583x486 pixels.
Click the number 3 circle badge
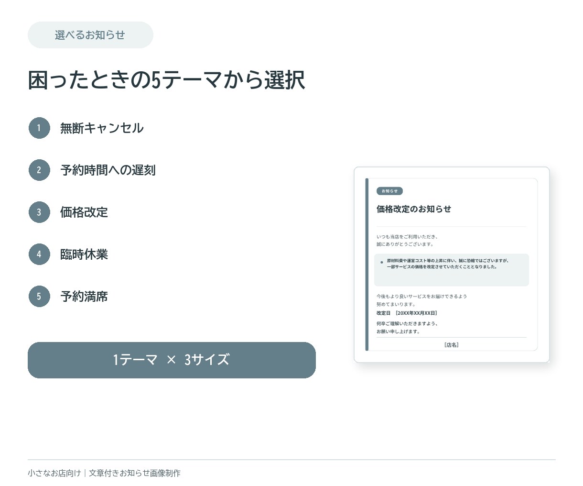tap(39, 212)
